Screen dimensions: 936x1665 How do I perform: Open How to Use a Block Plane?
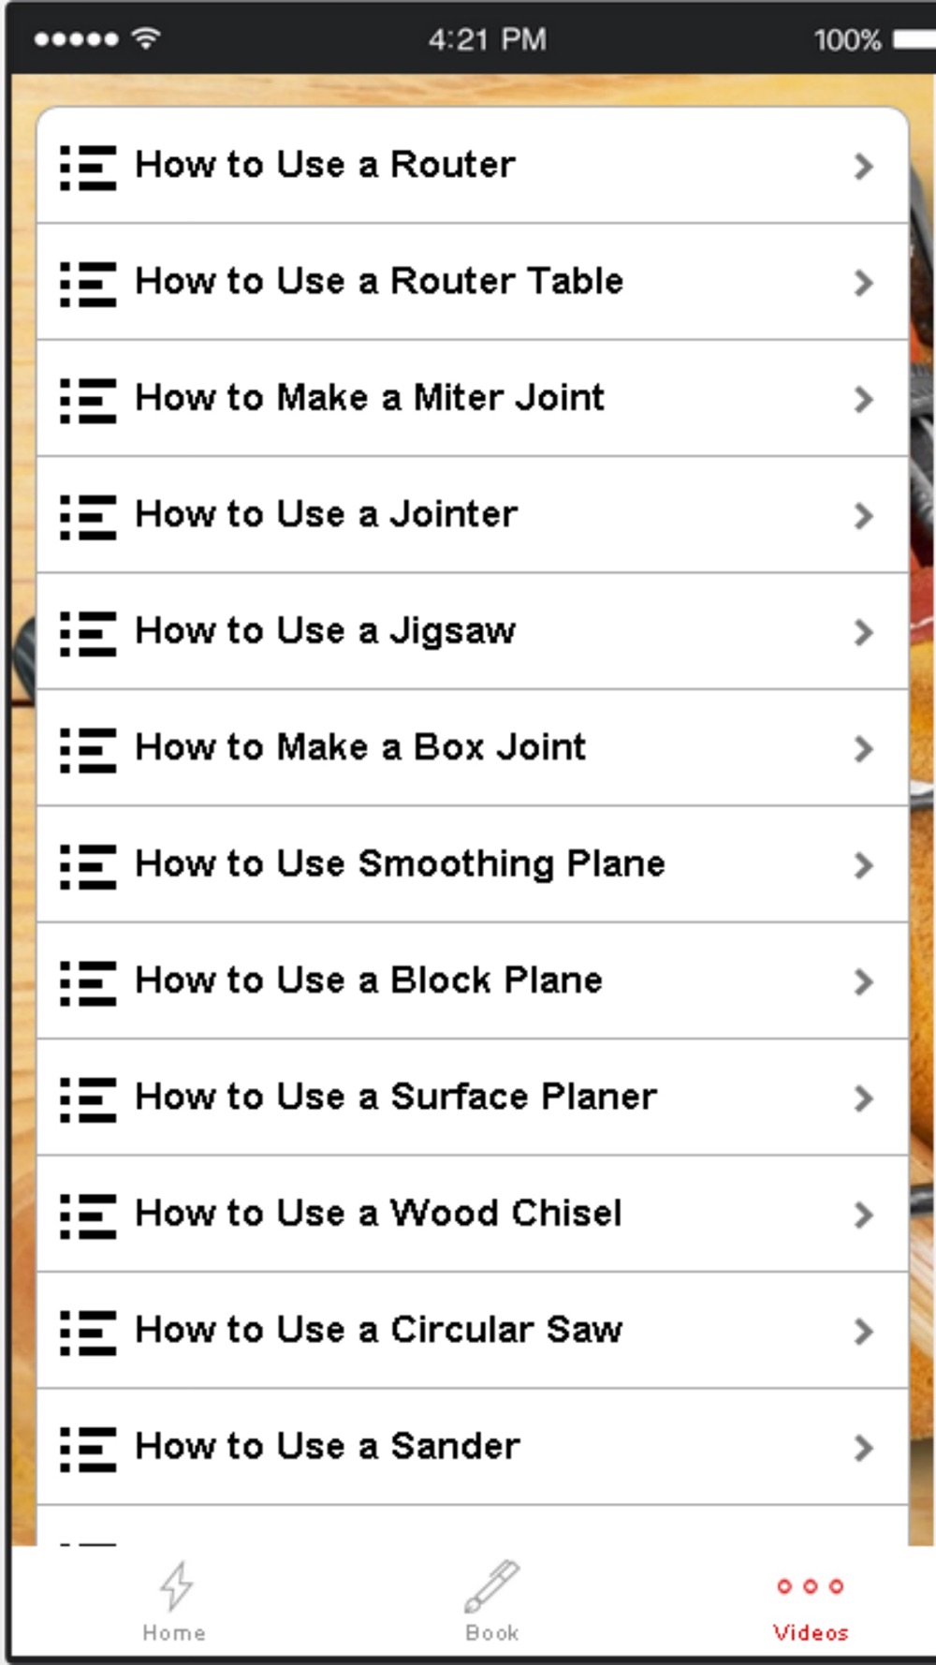(369, 980)
